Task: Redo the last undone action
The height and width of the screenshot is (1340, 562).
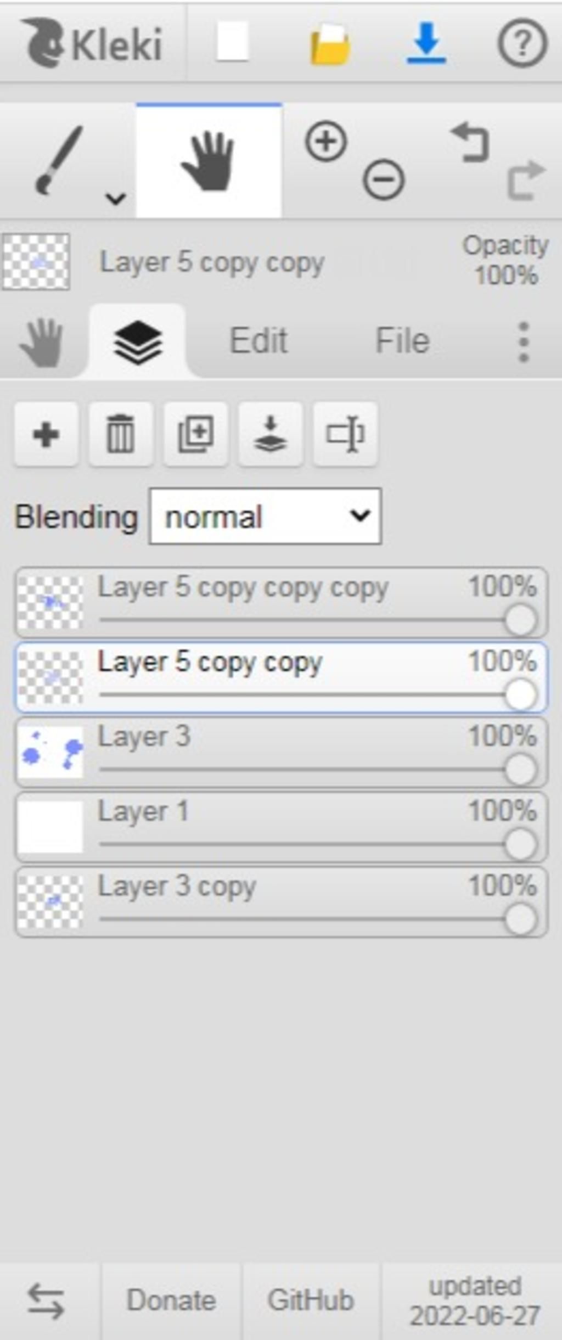Action: point(526,180)
